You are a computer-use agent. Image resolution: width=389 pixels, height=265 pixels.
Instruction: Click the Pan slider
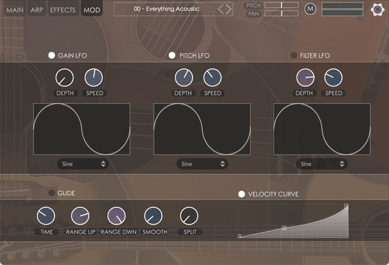click(x=282, y=14)
